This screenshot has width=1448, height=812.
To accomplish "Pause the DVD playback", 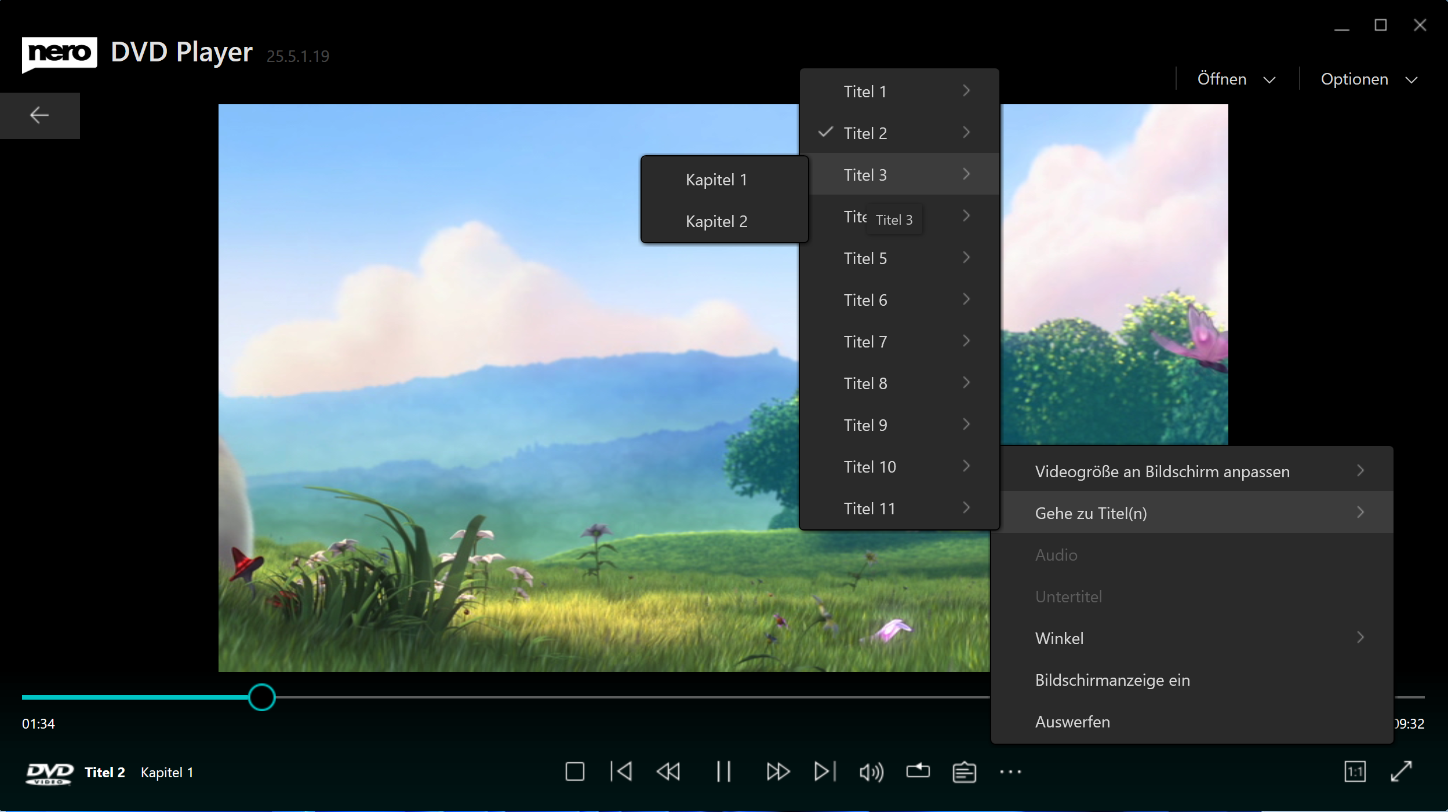I will click(x=723, y=771).
